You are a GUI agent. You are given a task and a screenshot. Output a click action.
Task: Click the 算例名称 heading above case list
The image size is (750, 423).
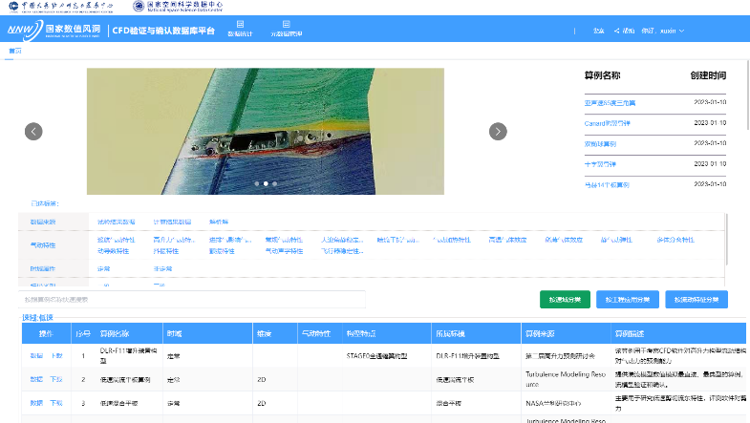602,75
